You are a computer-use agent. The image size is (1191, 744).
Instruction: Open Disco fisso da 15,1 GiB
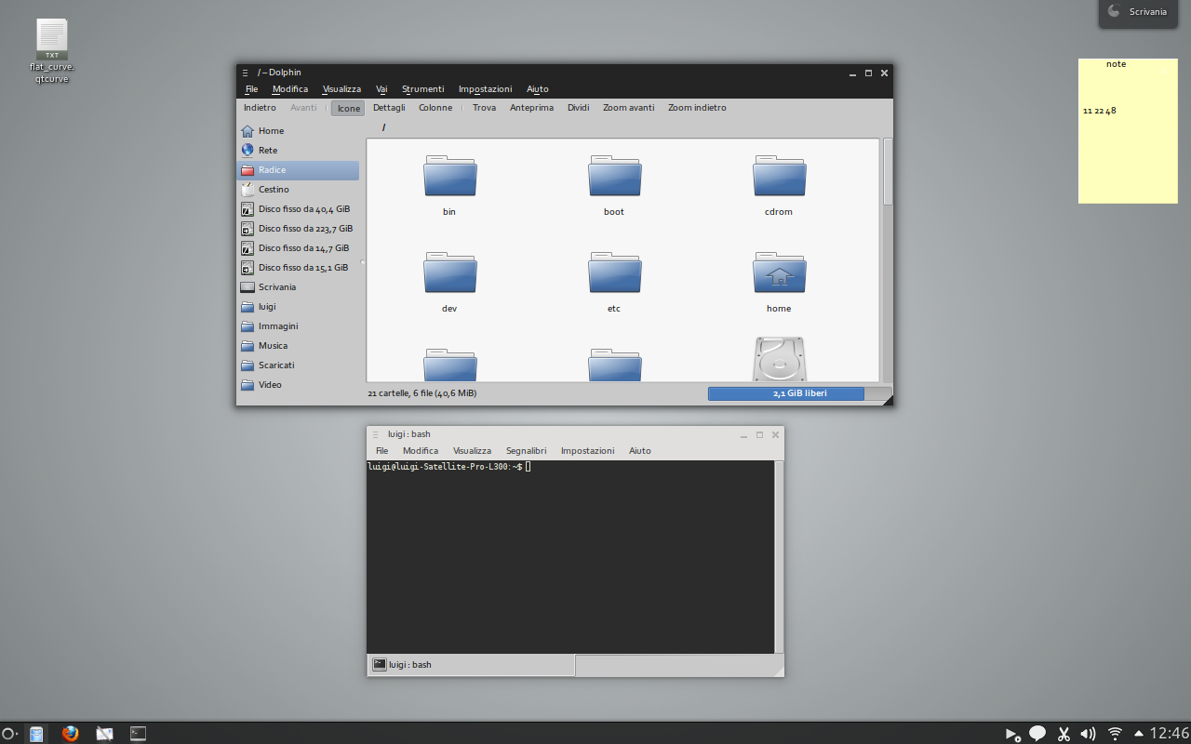pos(298,268)
